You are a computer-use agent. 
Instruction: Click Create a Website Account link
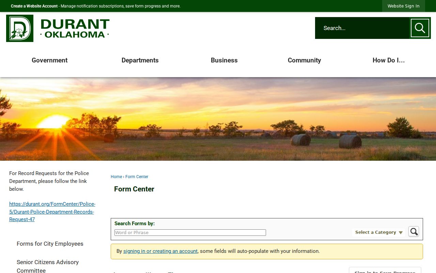coord(34,6)
